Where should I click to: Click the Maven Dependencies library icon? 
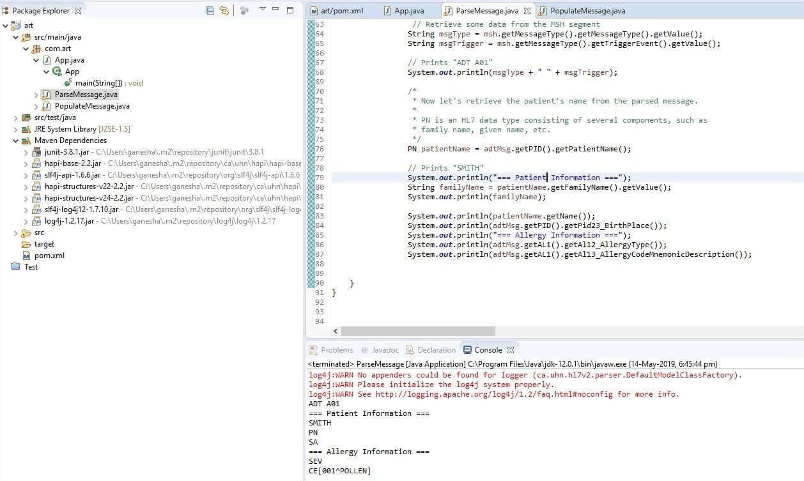(26, 141)
